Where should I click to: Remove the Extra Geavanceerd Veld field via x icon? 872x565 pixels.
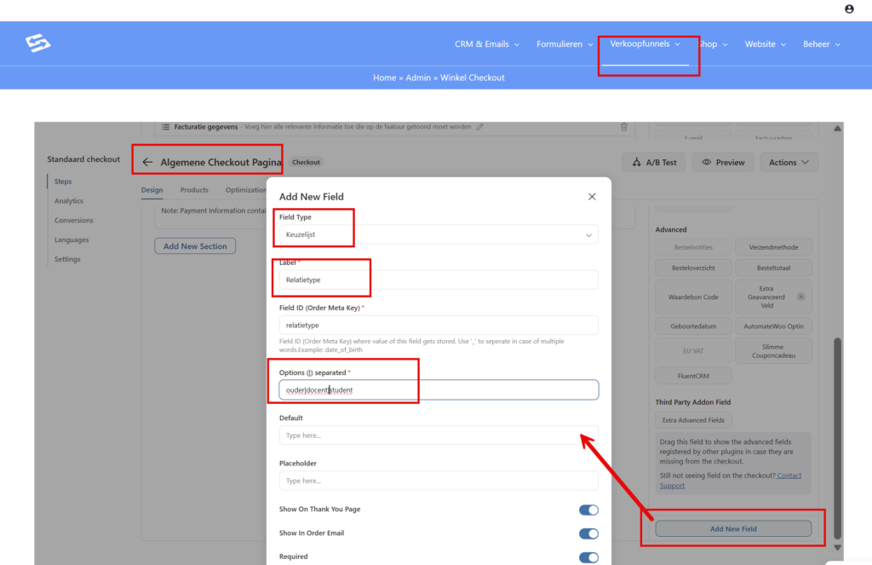pos(800,297)
